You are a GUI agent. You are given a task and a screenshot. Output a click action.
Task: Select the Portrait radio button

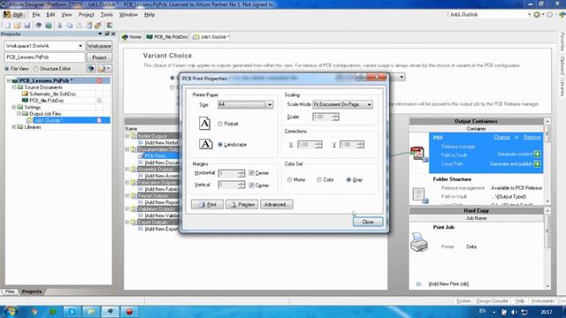click(x=220, y=124)
